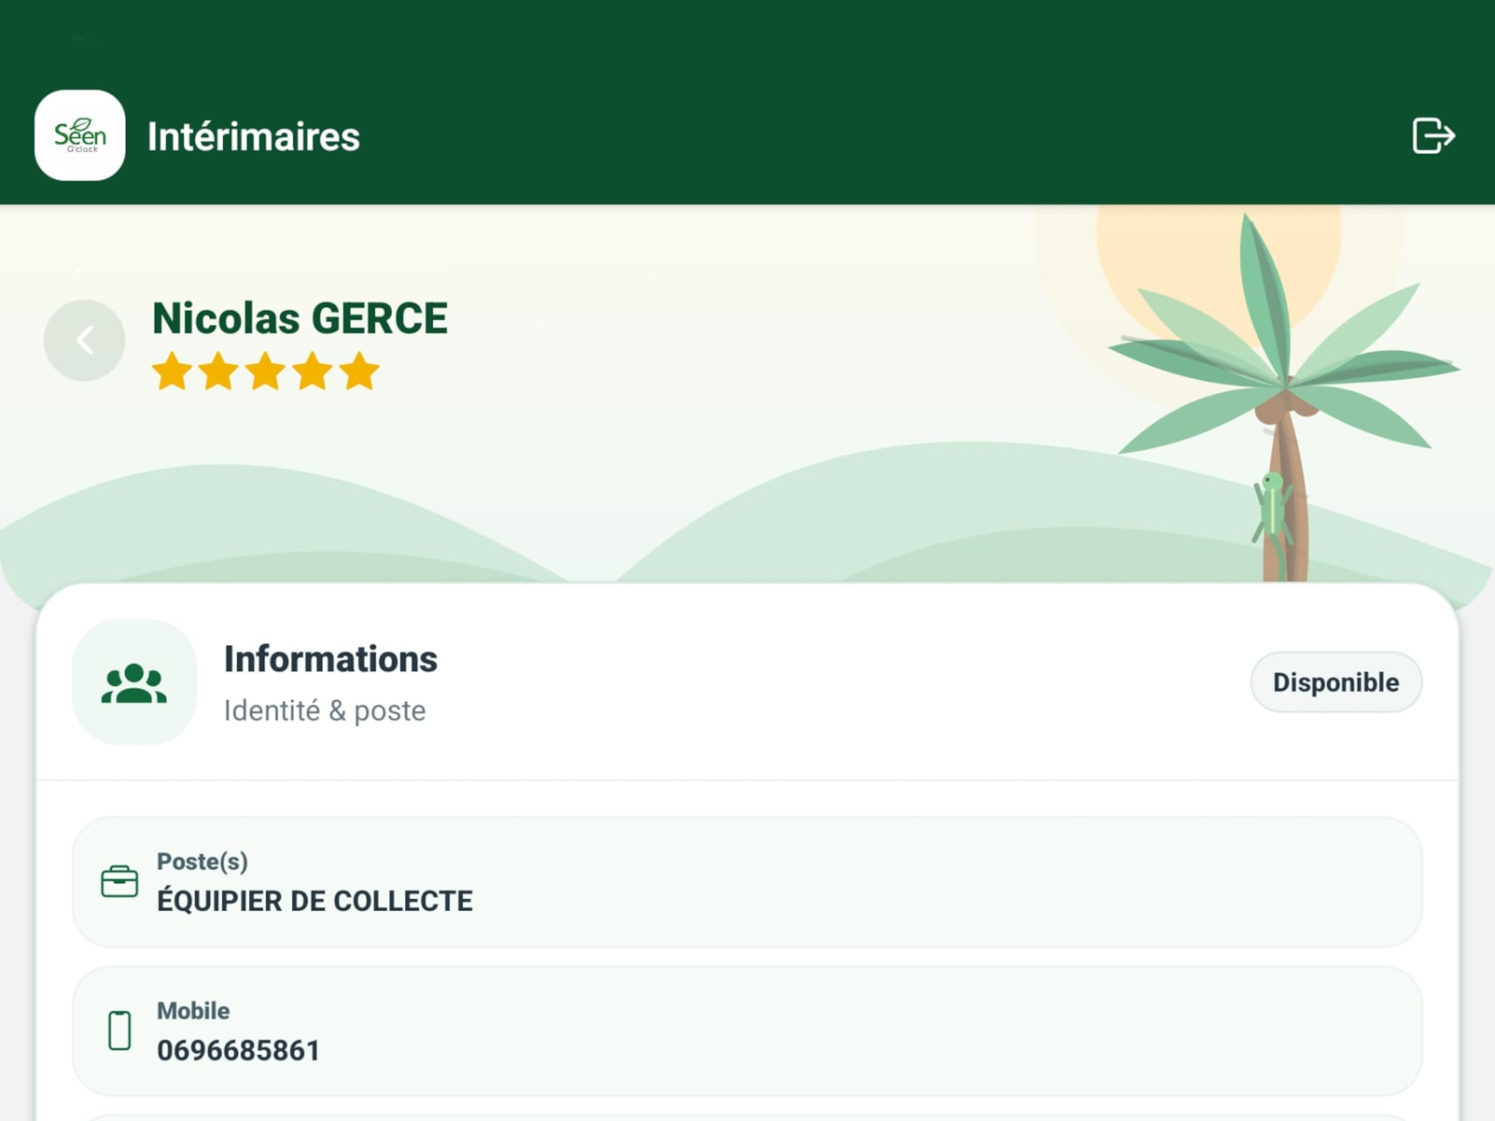Click the Poste(s) field label
The height and width of the screenshot is (1121, 1495).
pyautogui.click(x=202, y=861)
